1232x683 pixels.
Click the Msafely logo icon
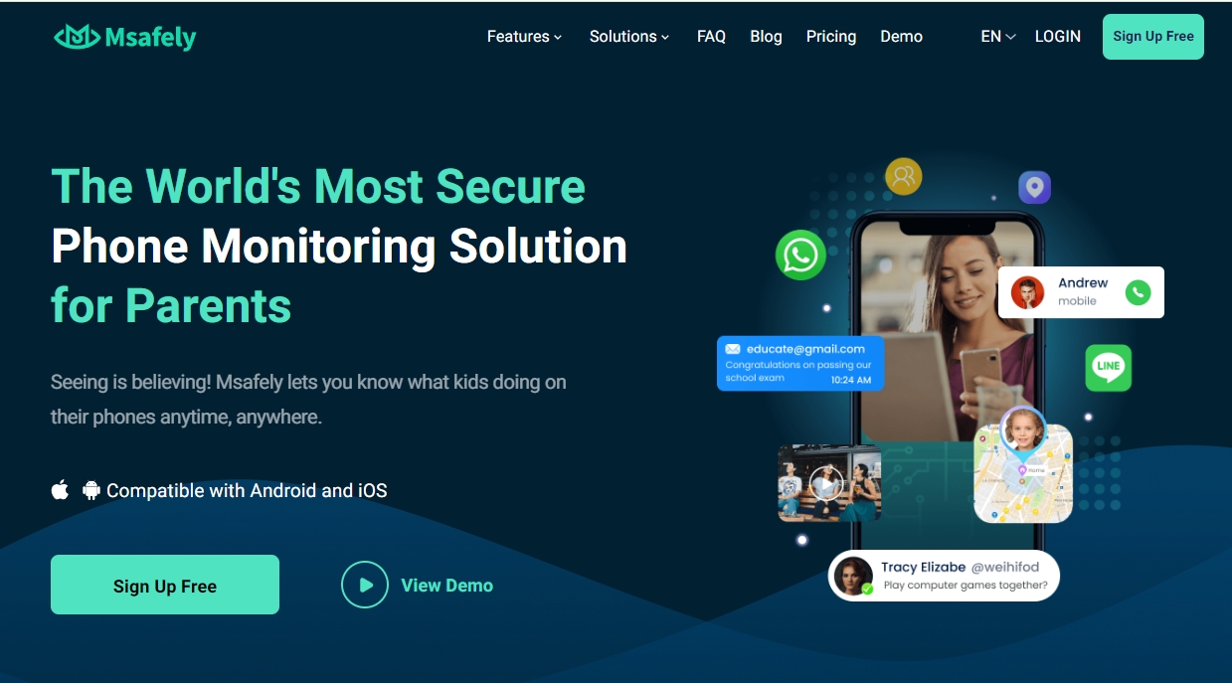coord(77,37)
